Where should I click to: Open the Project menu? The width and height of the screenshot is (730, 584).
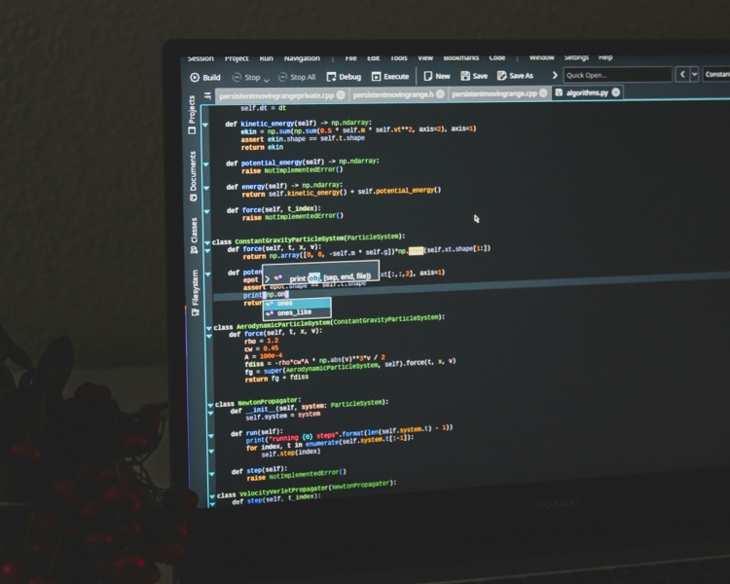coord(237,58)
